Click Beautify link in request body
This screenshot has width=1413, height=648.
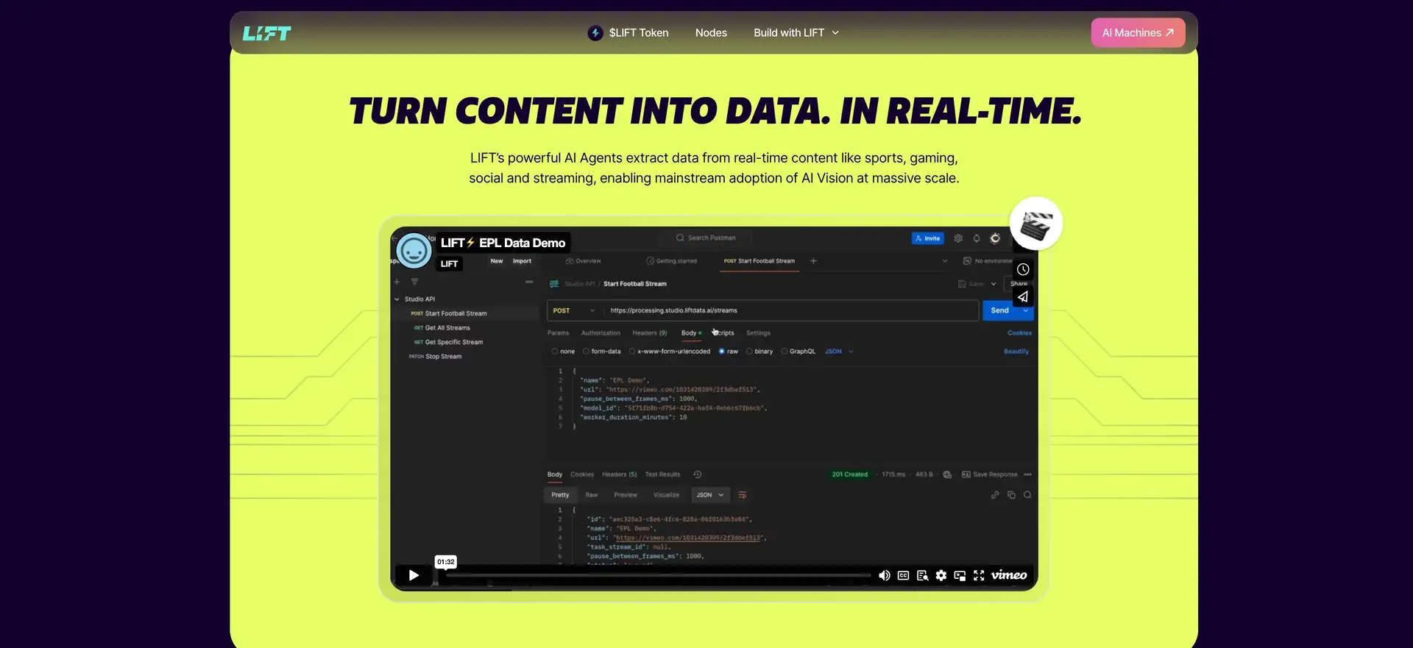[x=1016, y=352]
